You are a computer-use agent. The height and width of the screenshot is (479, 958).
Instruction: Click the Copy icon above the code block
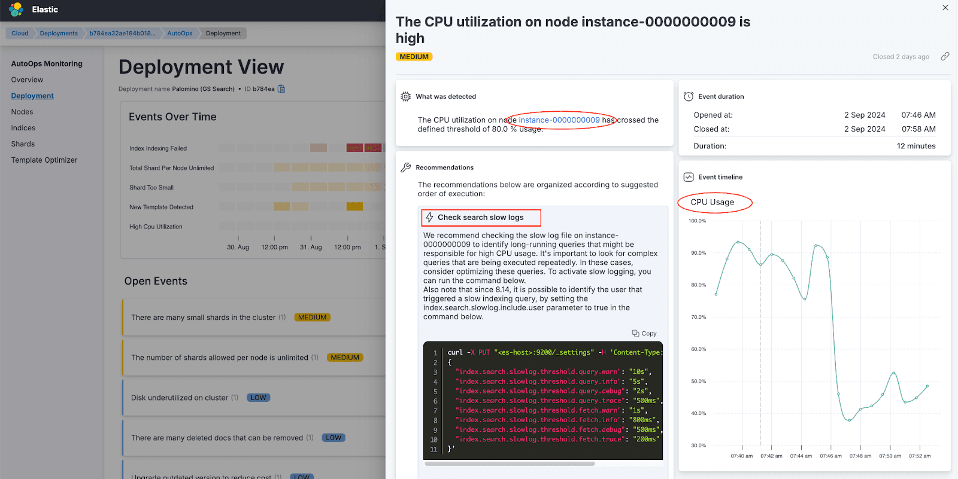tap(636, 334)
